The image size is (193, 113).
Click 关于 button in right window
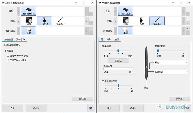click(109, 108)
